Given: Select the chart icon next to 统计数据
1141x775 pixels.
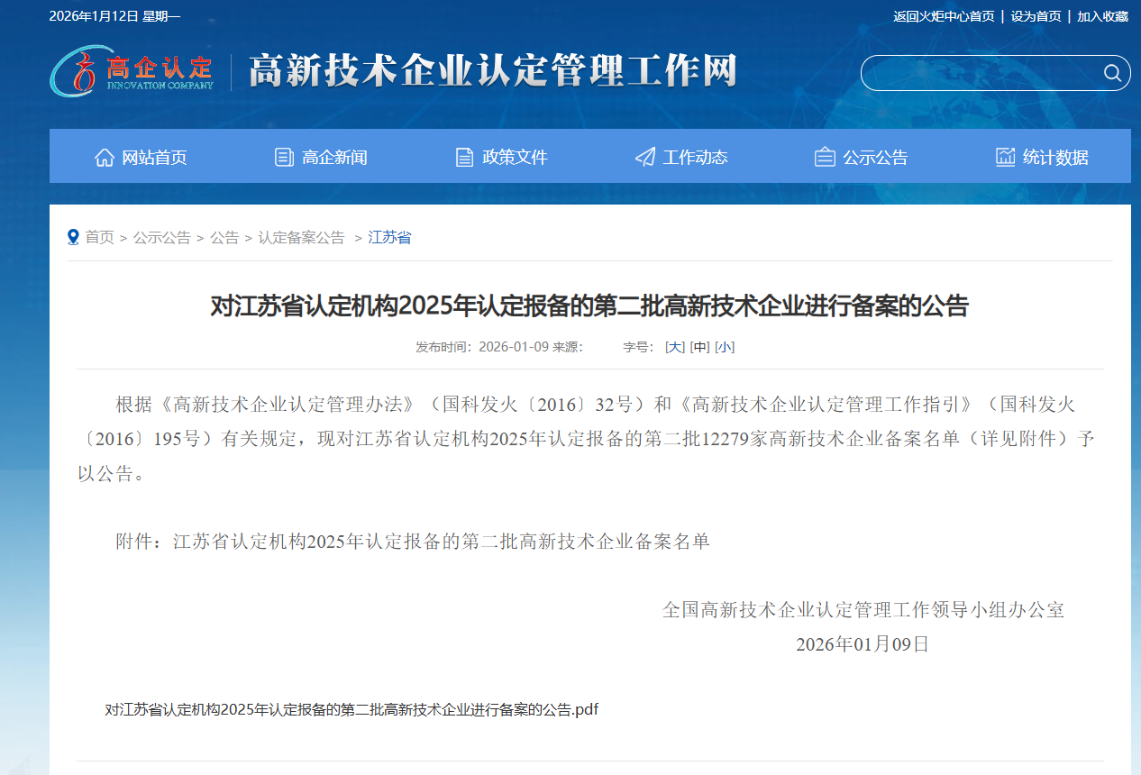Looking at the screenshot, I should [1005, 156].
